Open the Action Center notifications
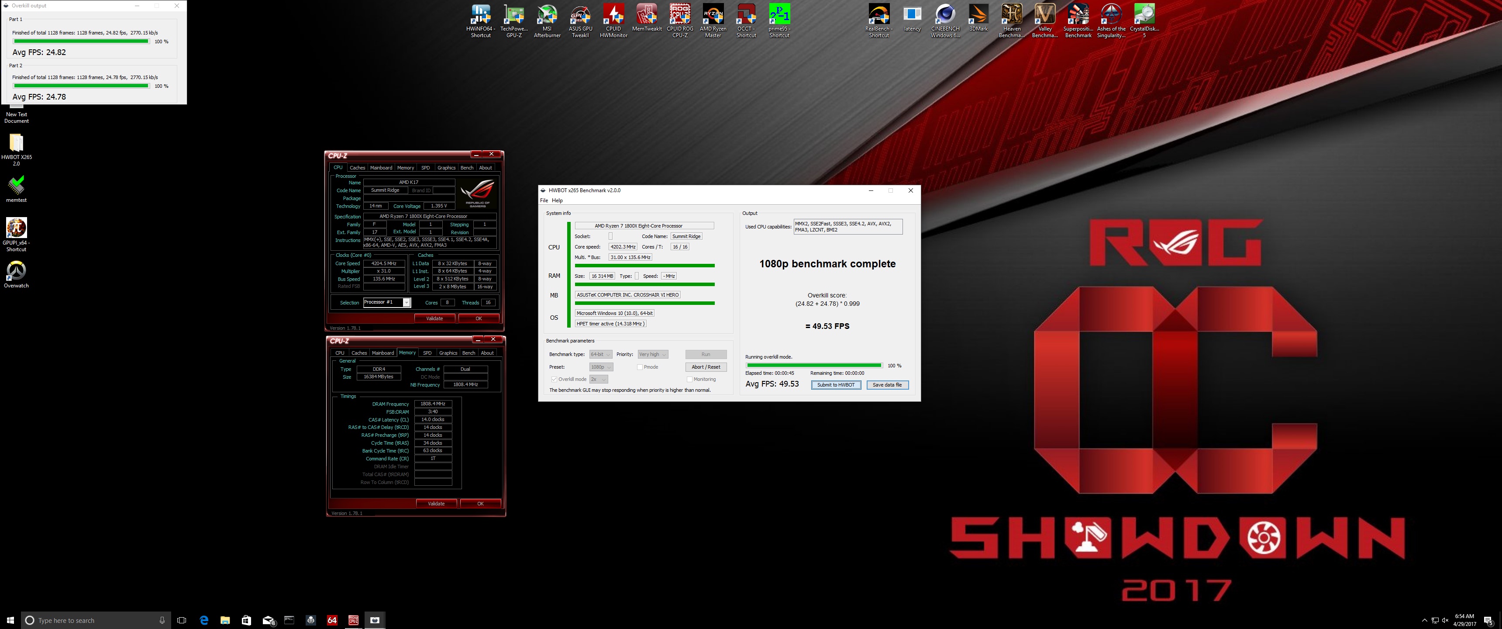 click(1488, 620)
